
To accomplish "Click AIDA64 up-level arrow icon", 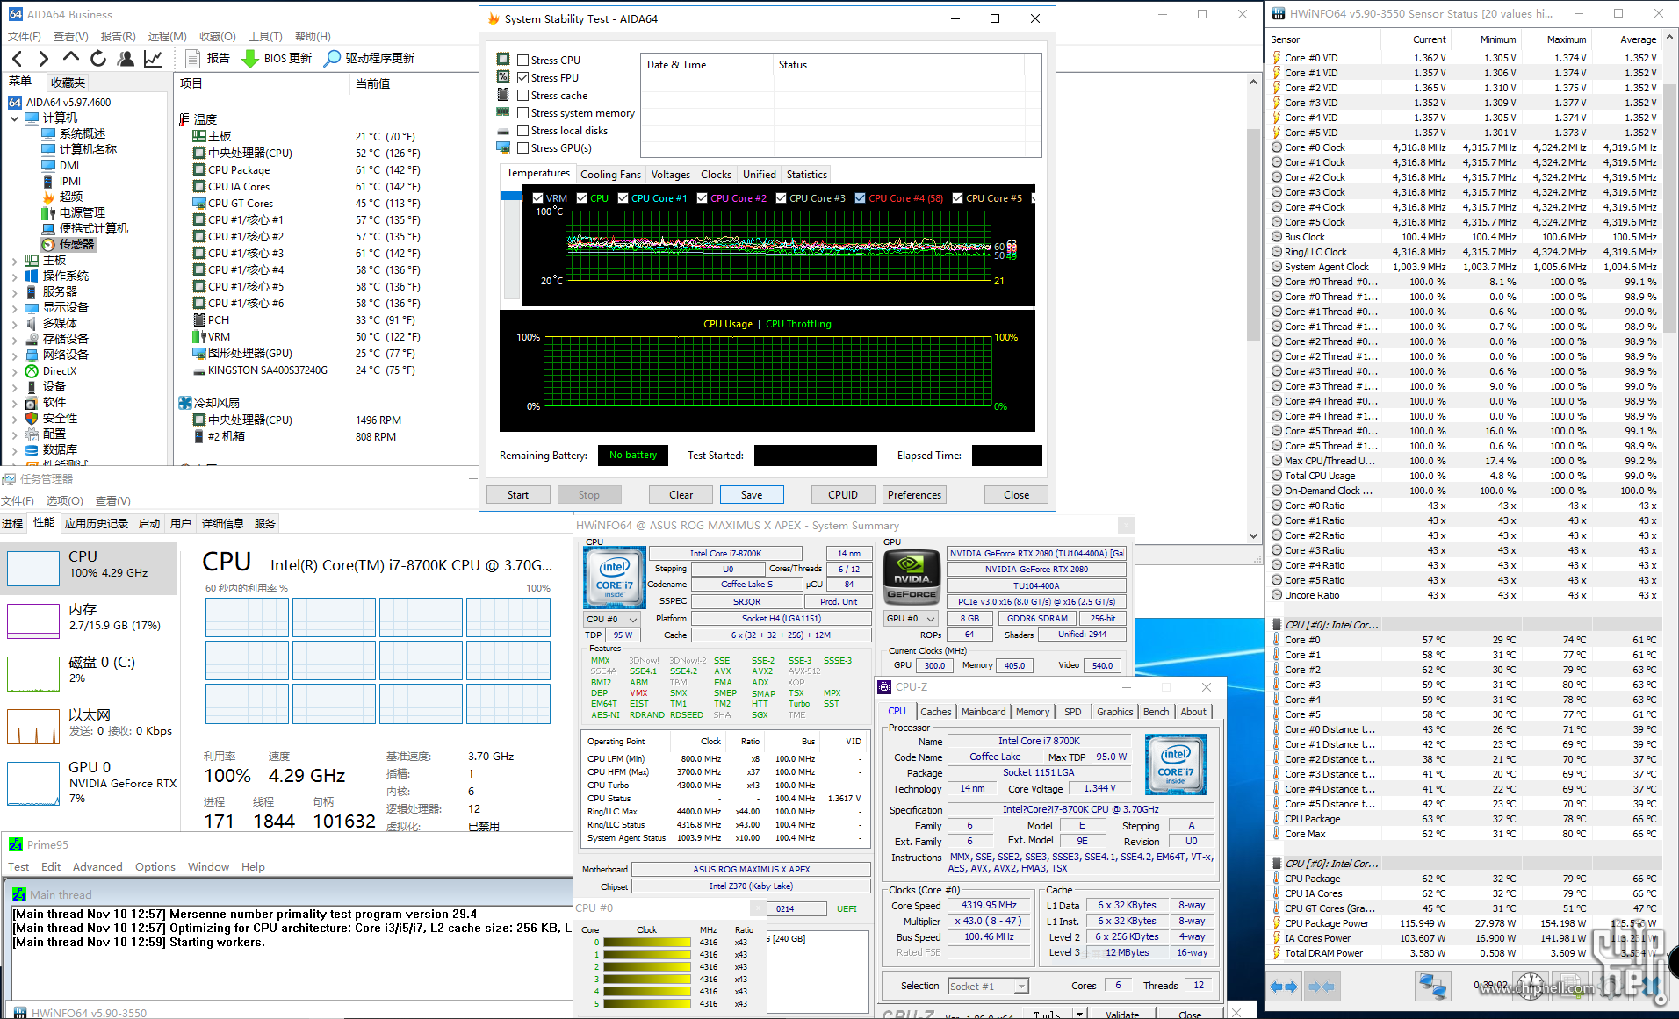I will click(71, 57).
